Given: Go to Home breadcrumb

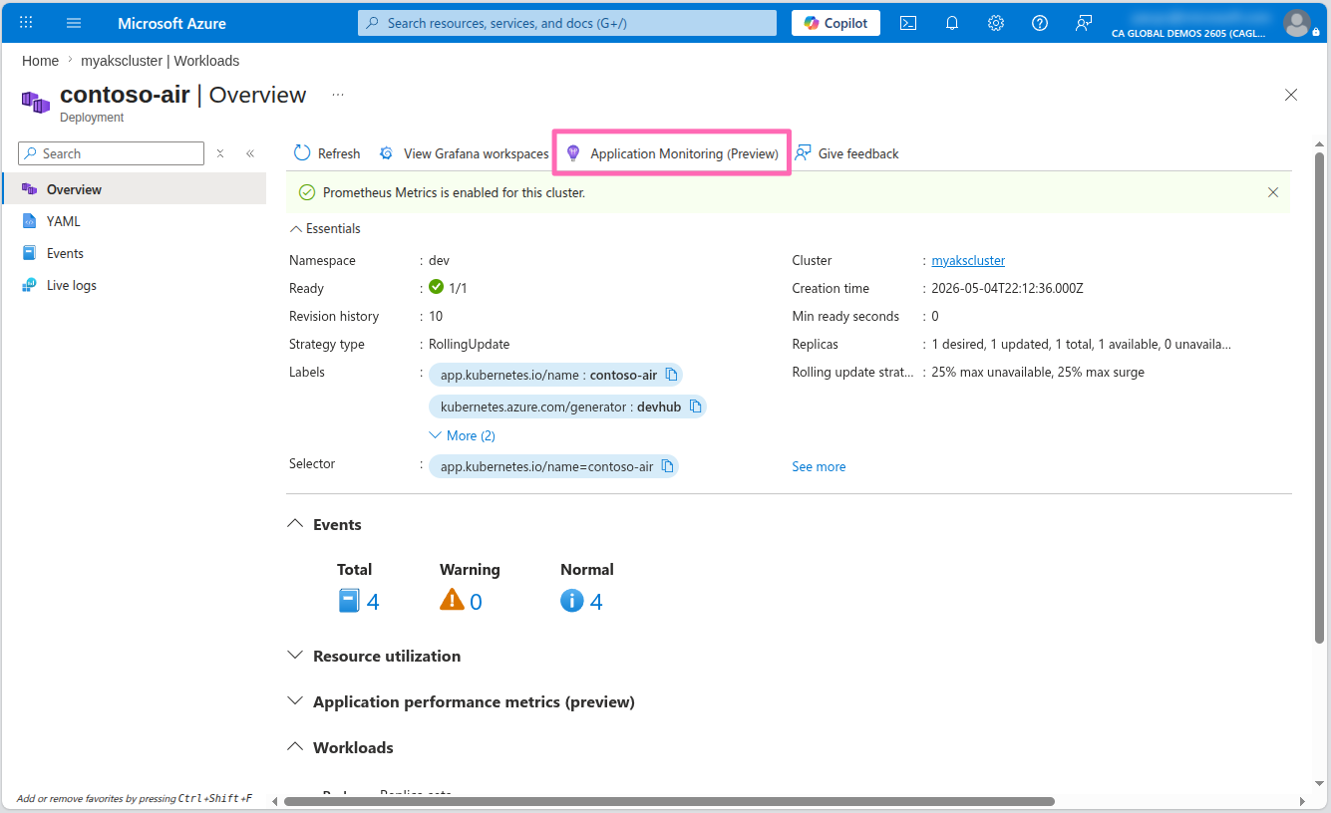Looking at the screenshot, I should [40, 61].
